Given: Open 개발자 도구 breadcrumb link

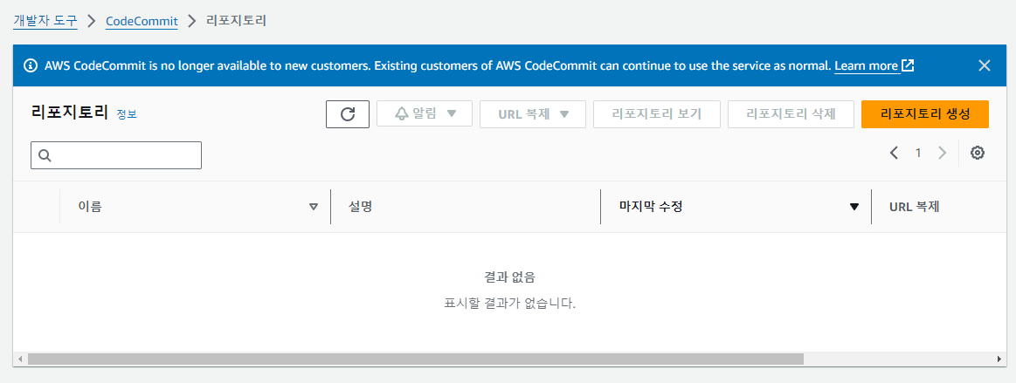Looking at the screenshot, I should tap(45, 21).
